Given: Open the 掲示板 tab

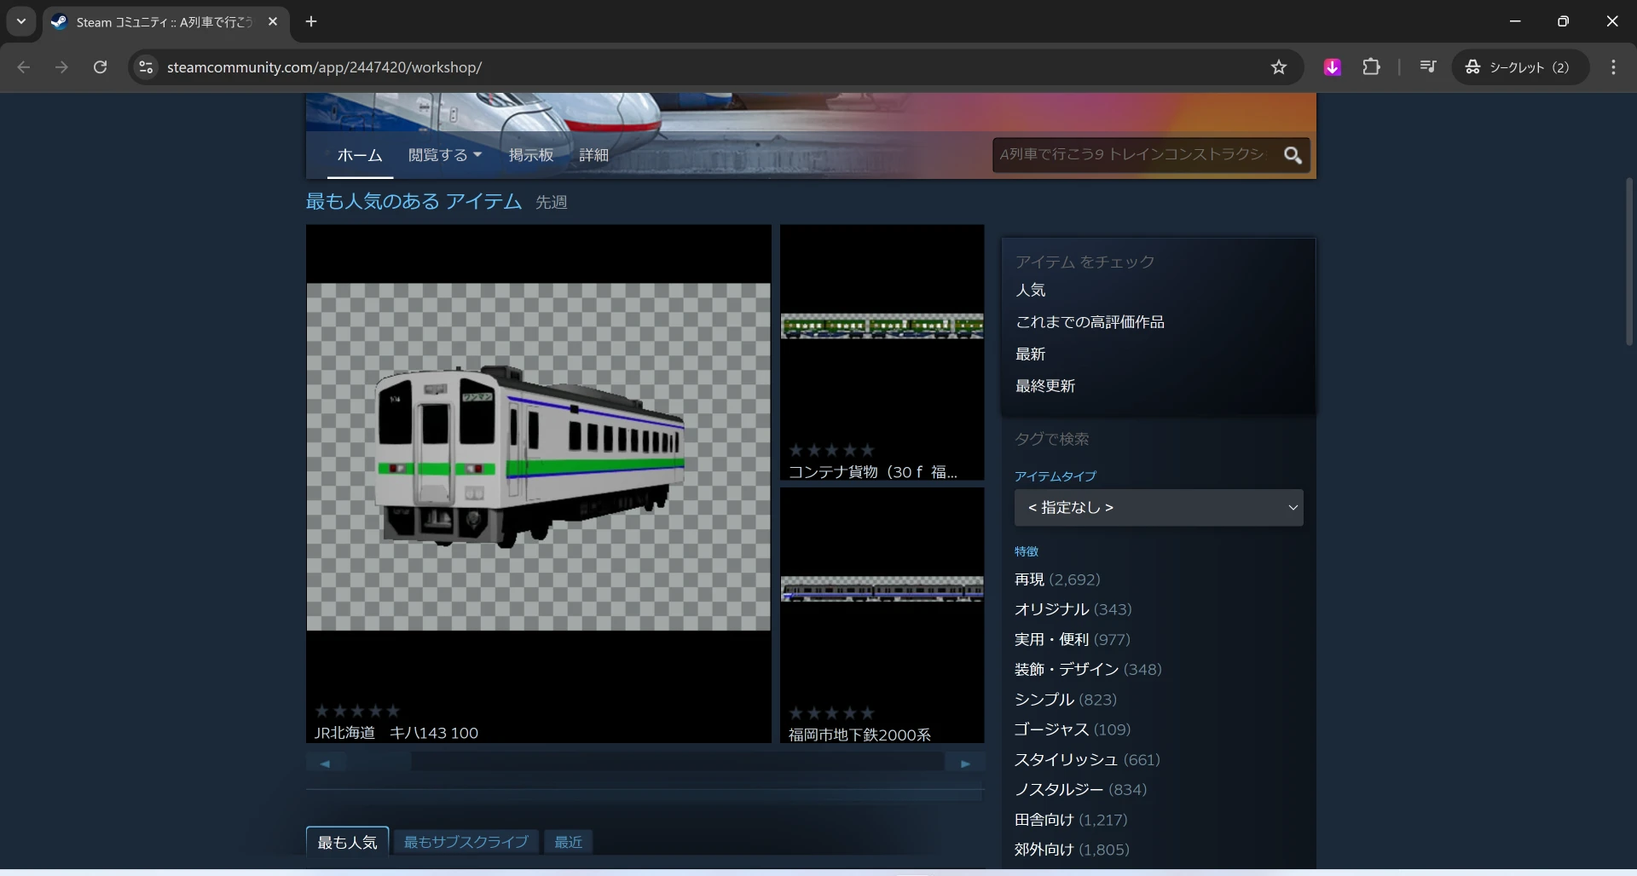Looking at the screenshot, I should 530,155.
